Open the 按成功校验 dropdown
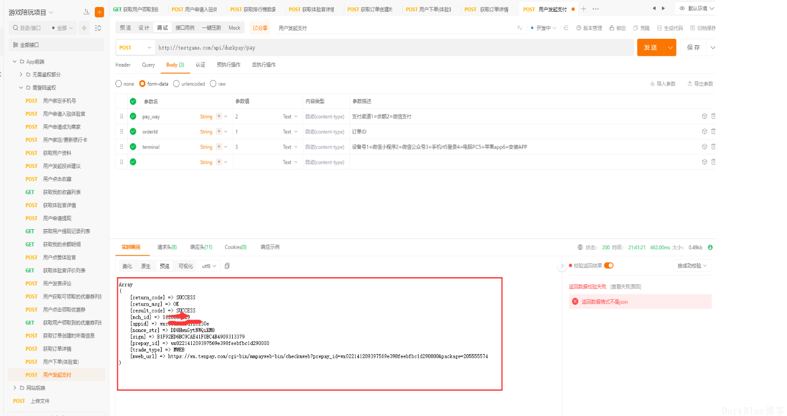Viewport: 787px width, 416px height. coord(693,266)
